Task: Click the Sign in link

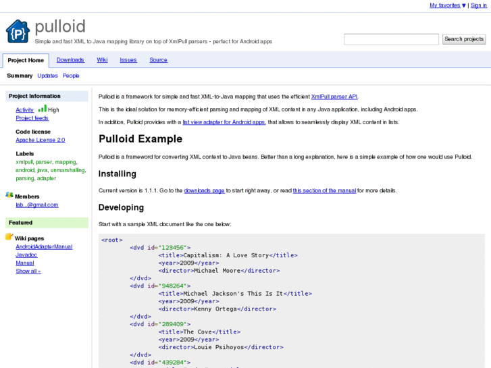Action: point(478,5)
